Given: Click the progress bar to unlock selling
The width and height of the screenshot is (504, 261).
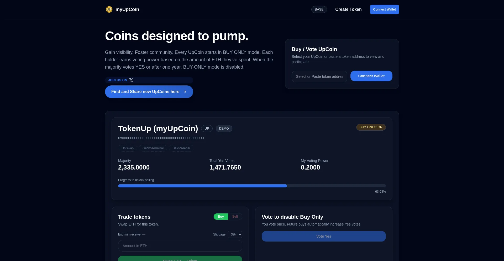Looking at the screenshot, I should click(x=252, y=186).
